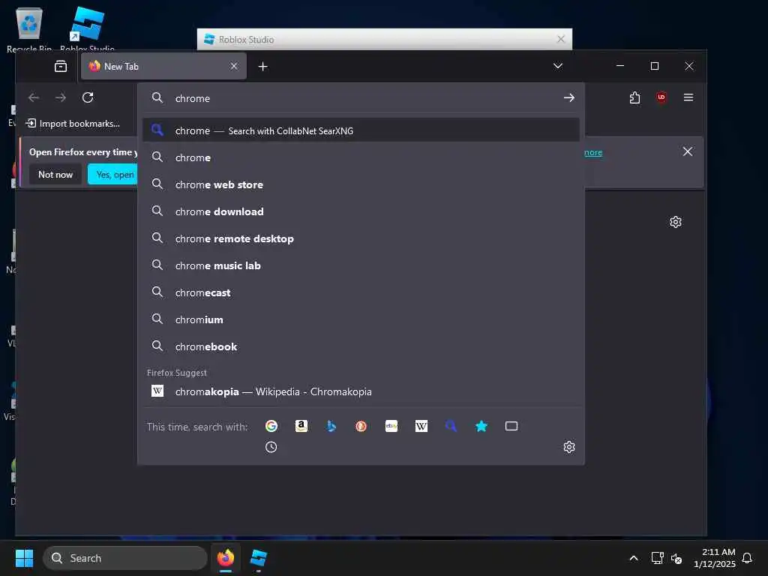768x576 pixels.
Task: Search with Wikipedia engine icon
Action: point(421,426)
